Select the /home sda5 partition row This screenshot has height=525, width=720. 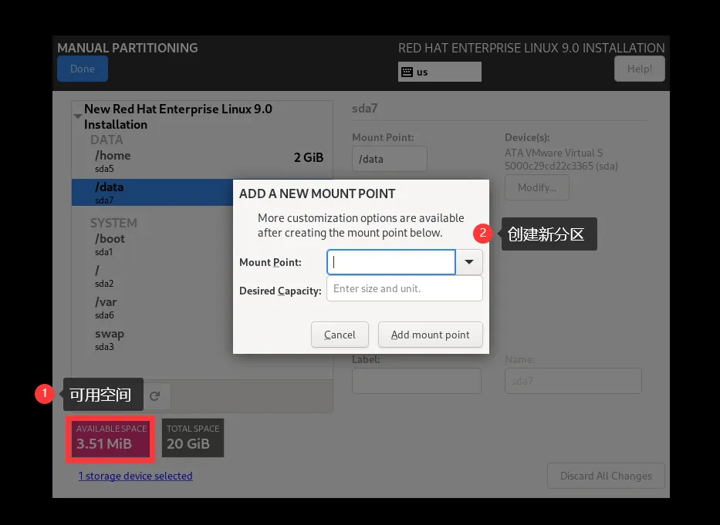[x=202, y=162]
